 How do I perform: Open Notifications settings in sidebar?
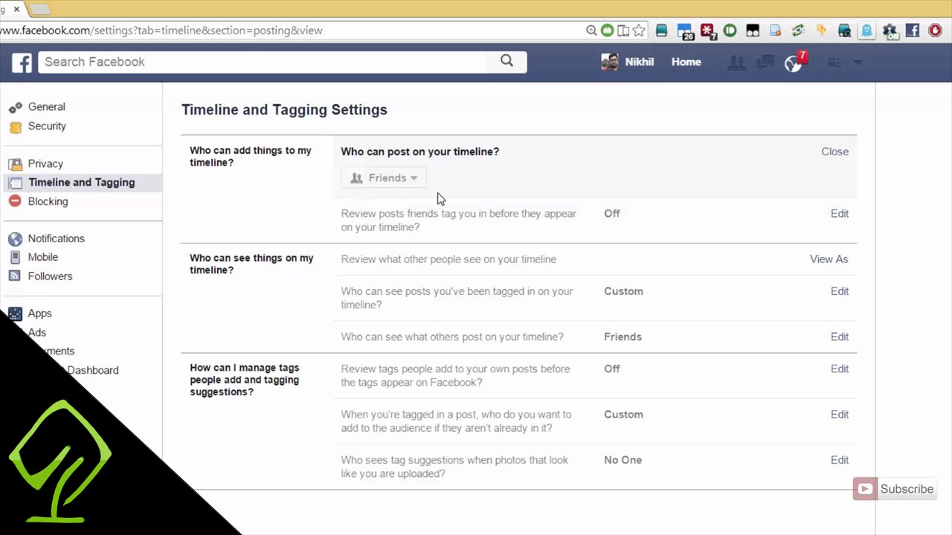[x=56, y=239]
